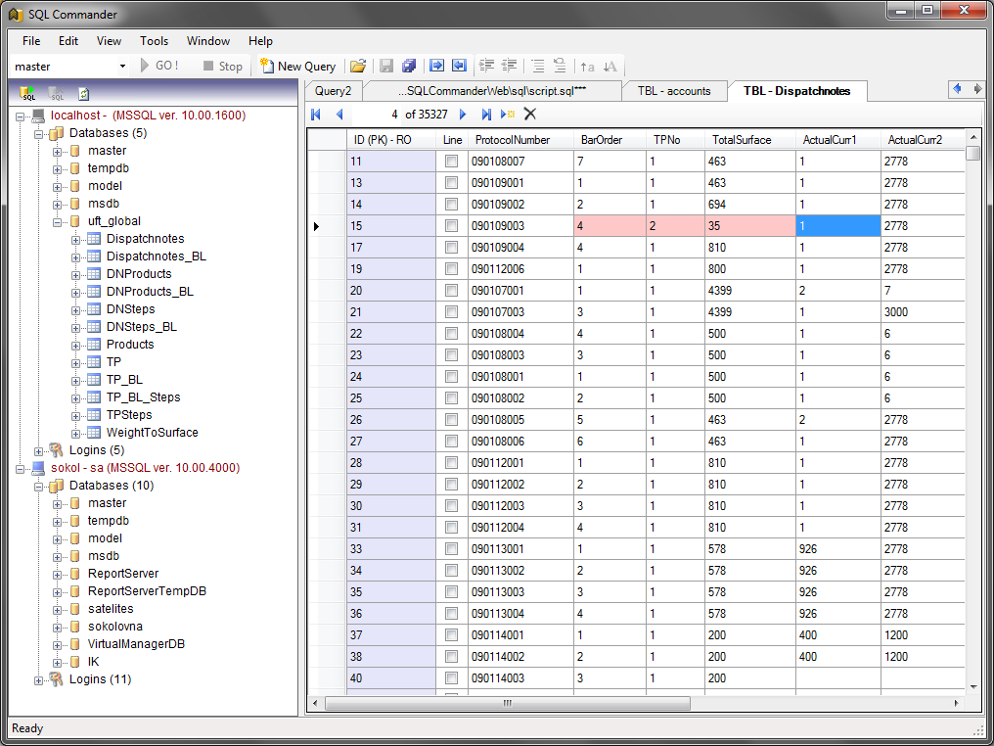994x746 pixels.
Task: Go to the first record in navigator
Action: pyautogui.click(x=316, y=115)
